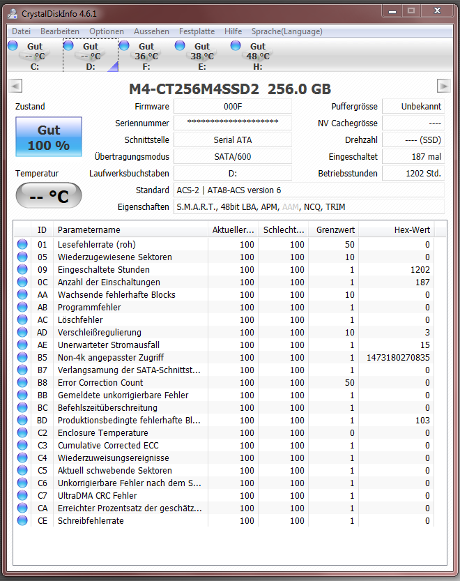Click the Betriebsstunden value 1202 Std.
The image size is (460, 581).
413,174
